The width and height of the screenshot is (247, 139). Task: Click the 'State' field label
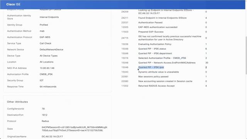[10, 129]
